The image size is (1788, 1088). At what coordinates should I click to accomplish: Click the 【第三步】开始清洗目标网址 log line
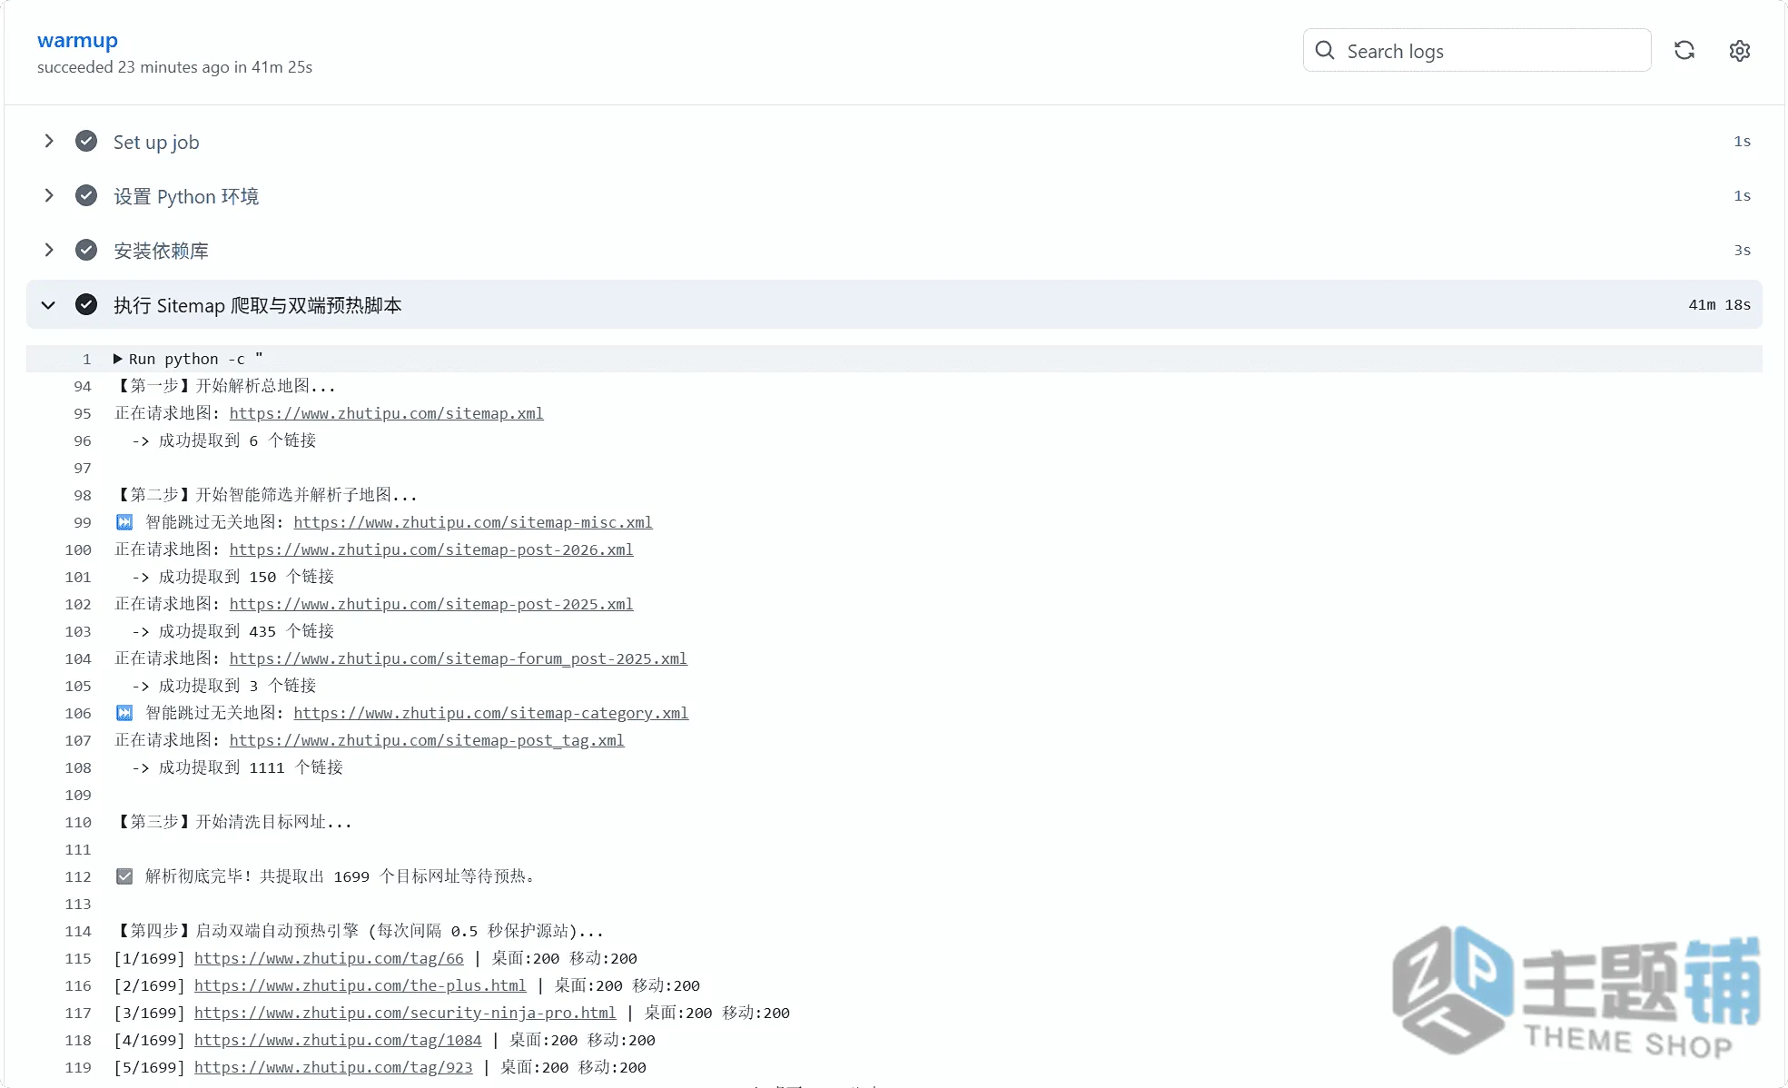233,822
